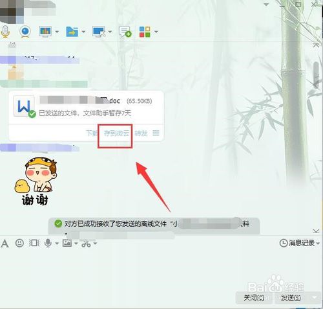Open 消息记录 message history
This screenshot has width=323, height=309.
click(297, 243)
